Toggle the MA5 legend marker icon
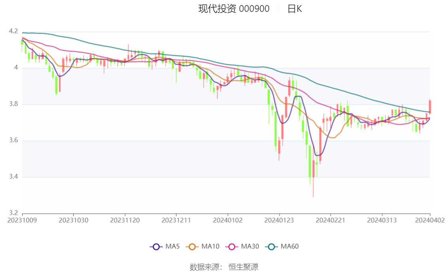The width and height of the screenshot is (448, 272). click(x=156, y=247)
